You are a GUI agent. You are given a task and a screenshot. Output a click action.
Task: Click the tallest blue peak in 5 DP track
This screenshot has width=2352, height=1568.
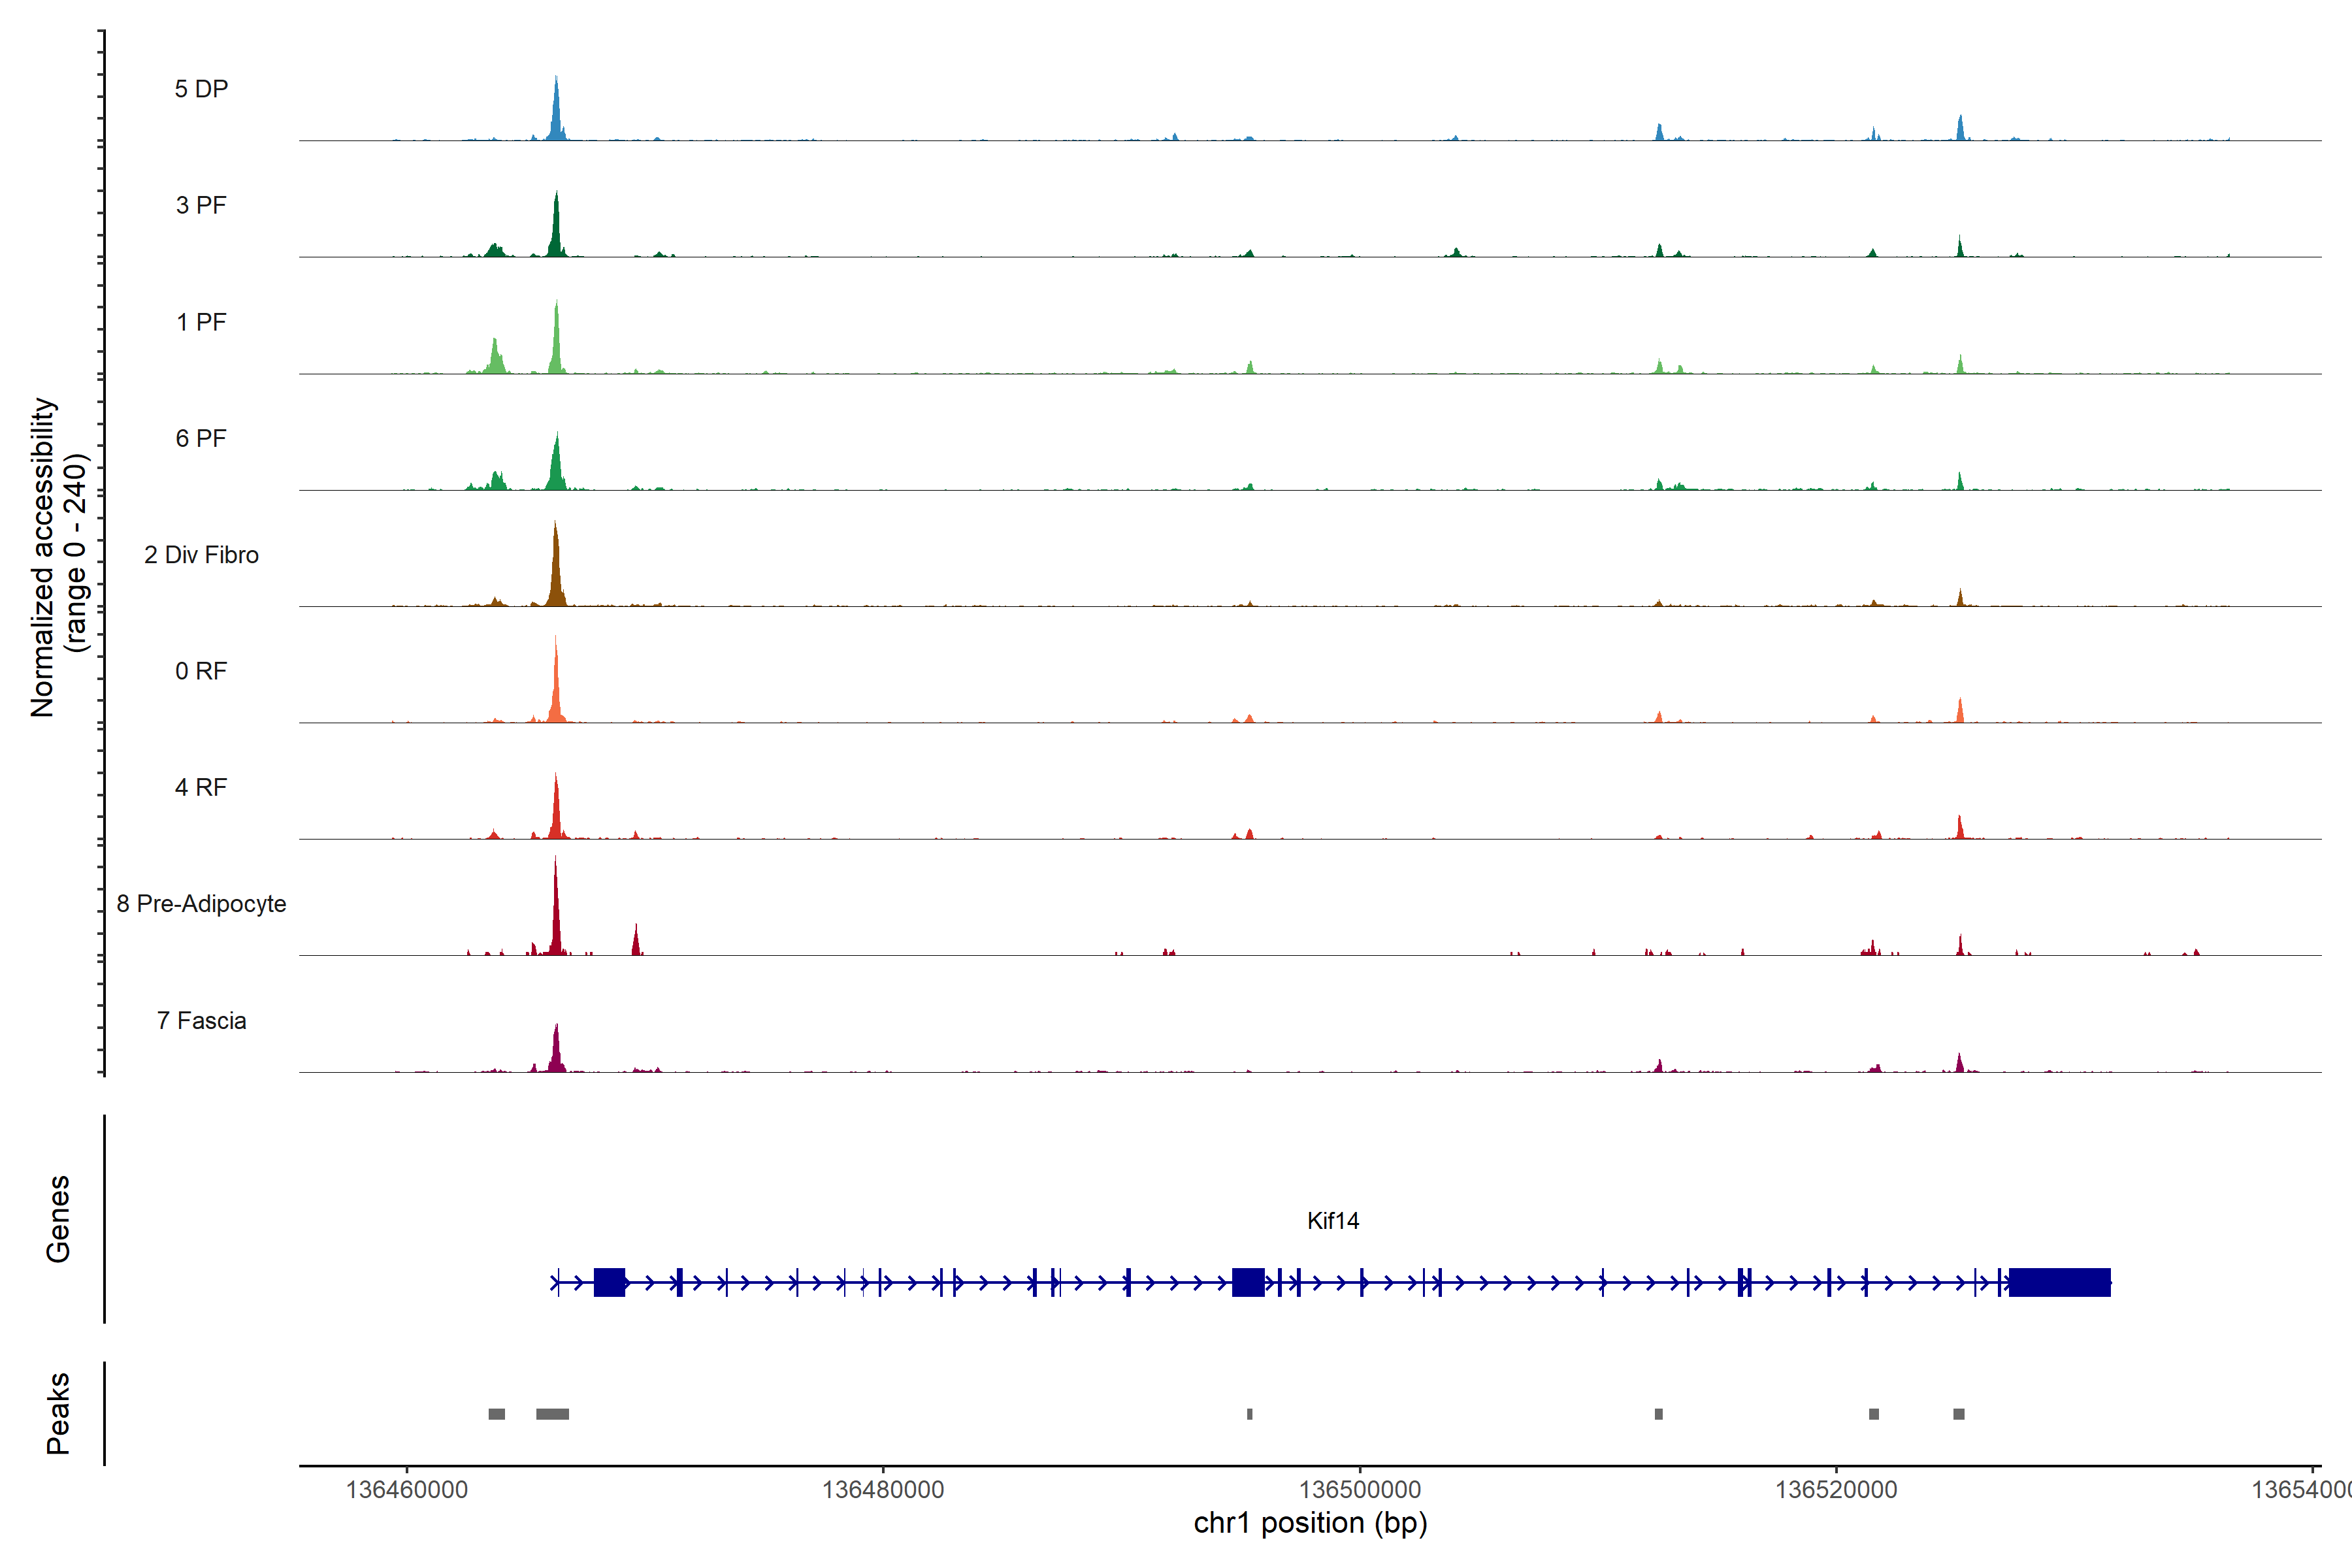point(556,110)
